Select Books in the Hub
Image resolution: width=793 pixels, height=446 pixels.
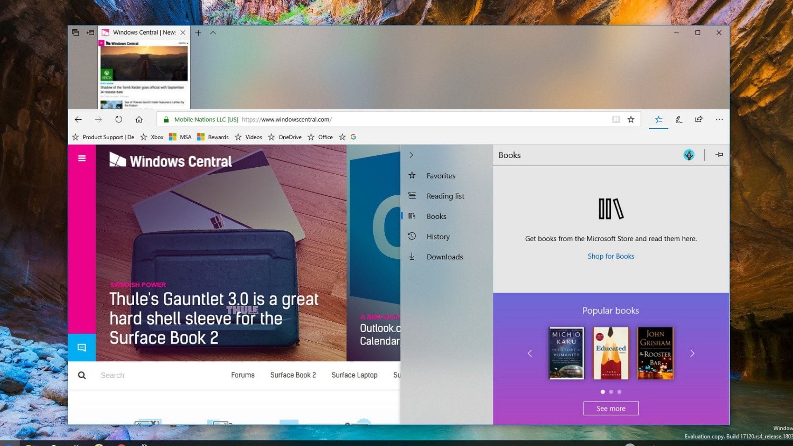446,216
